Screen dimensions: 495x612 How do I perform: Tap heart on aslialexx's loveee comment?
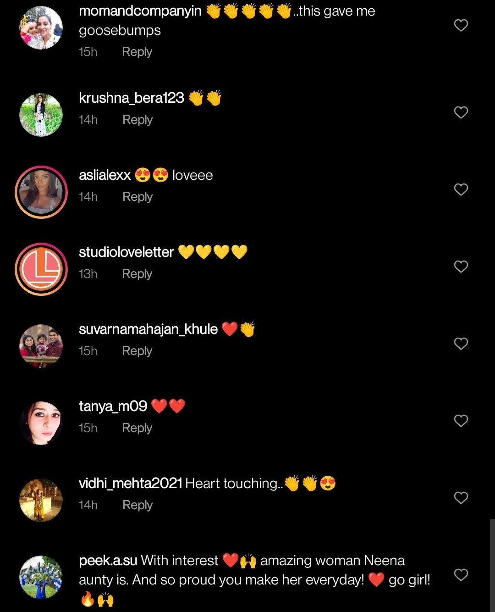pos(461,189)
